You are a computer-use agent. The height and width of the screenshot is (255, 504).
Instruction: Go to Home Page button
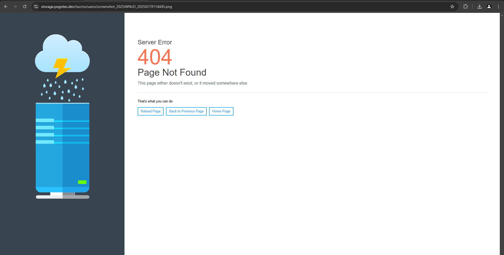221,111
